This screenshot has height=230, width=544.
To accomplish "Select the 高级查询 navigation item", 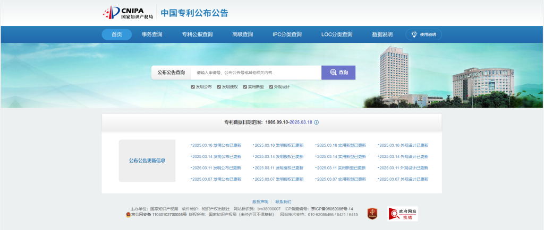I will [x=242, y=34].
